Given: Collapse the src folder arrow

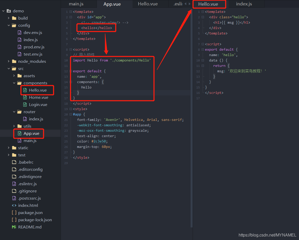Looking at the screenshot, I should pyautogui.click(x=8, y=68).
